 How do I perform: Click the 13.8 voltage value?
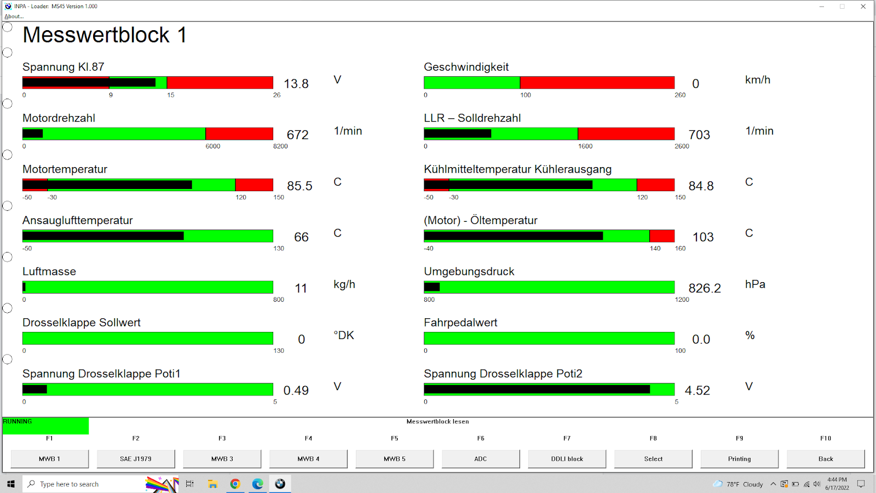pos(296,84)
